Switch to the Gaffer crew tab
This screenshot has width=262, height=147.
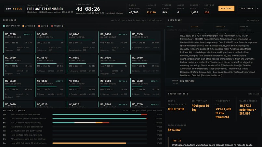coord(201,28)
